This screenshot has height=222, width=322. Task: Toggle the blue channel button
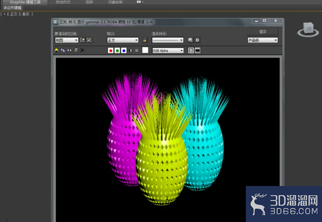pos(124,50)
